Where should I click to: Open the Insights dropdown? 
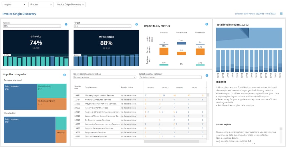(14, 5)
